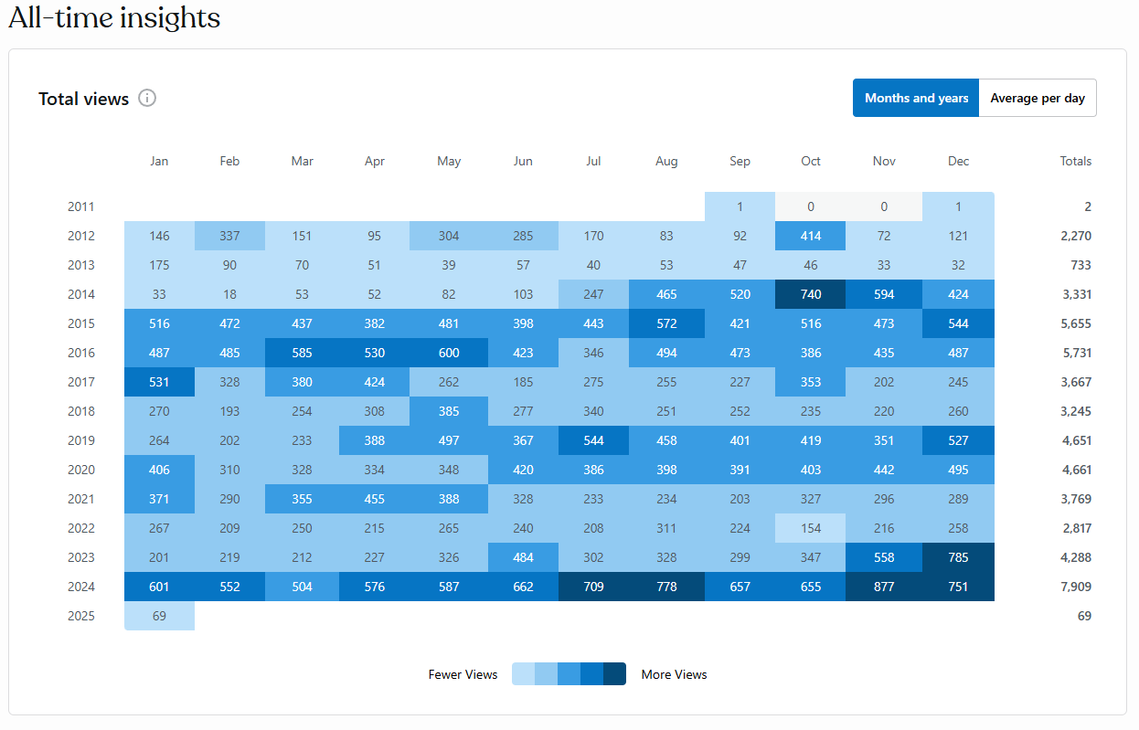Select the July 2019 cell showing 544
This screenshot has height=730, width=1139.
coord(593,440)
